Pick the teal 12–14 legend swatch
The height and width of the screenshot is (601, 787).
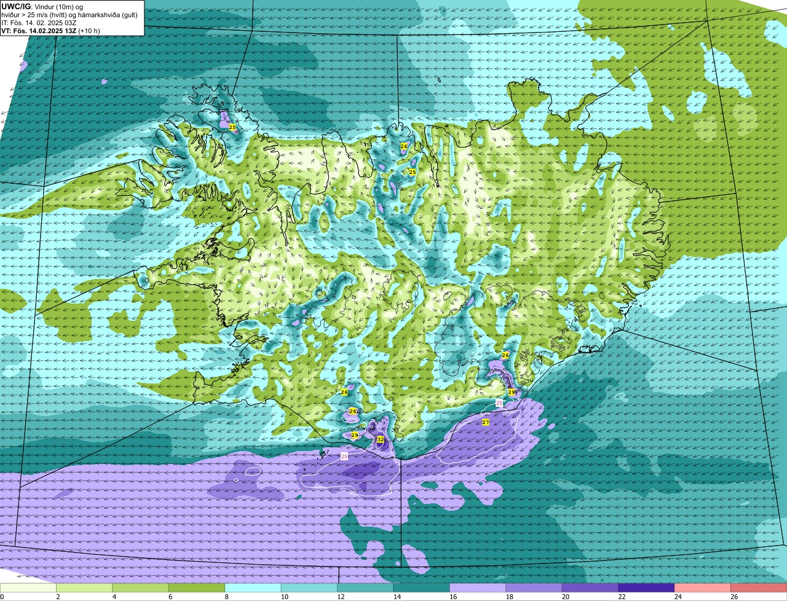pos(365,588)
